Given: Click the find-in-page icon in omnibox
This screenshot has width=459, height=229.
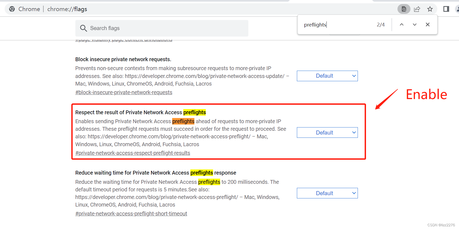Looking at the screenshot, I should click(x=404, y=9).
